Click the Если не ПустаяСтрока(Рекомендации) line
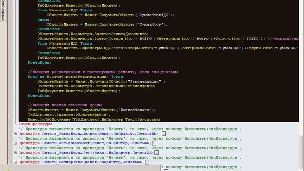The height and width of the screenshot is (171, 304). click(76, 77)
